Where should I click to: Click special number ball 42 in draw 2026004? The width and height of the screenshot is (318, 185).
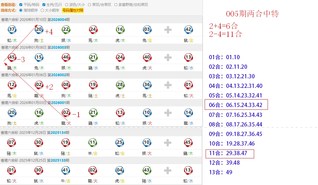189,30
